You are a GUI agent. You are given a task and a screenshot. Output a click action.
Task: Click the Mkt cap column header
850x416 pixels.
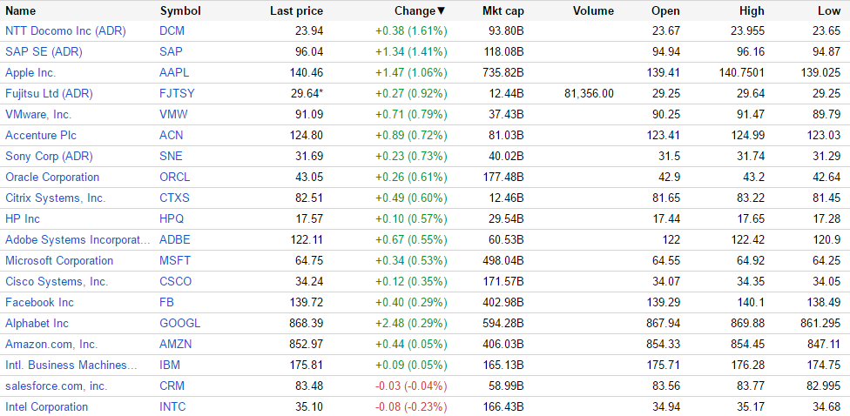coord(503,11)
